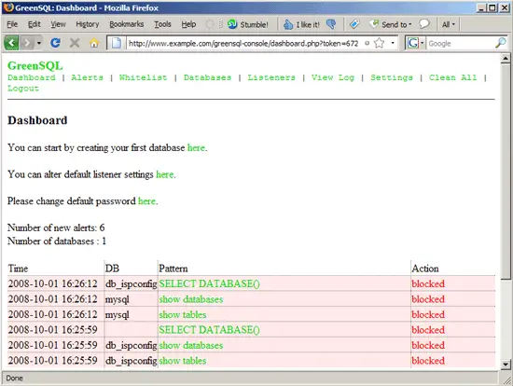
Task: Open the back/forward history dropdown arrow
Action: (39, 43)
